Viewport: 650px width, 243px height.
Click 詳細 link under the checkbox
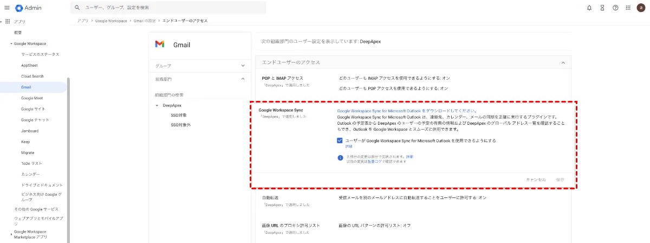click(349, 146)
